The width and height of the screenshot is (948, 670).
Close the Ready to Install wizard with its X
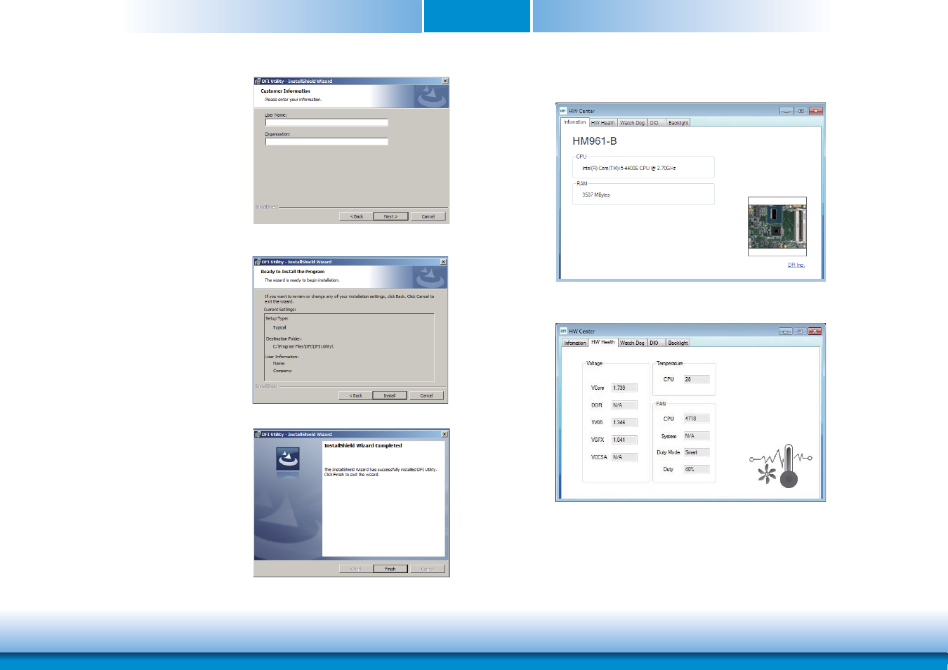(x=444, y=261)
